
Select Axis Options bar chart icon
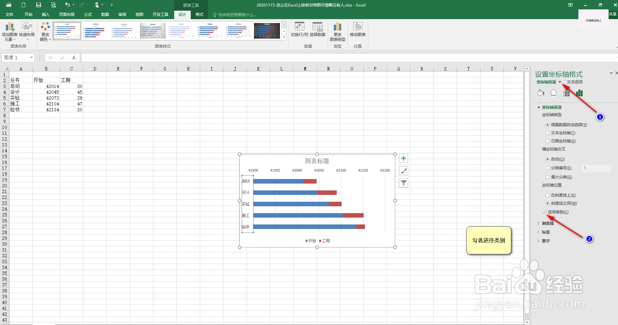579,93
